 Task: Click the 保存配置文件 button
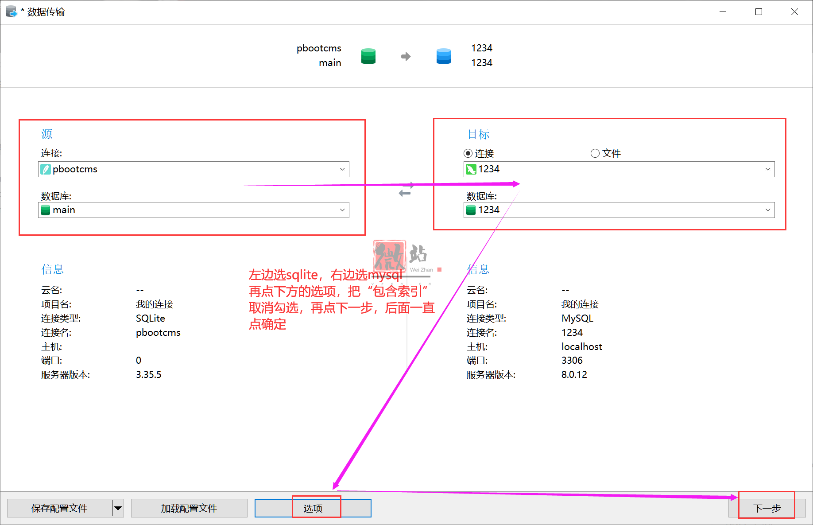(x=59, y=508)
